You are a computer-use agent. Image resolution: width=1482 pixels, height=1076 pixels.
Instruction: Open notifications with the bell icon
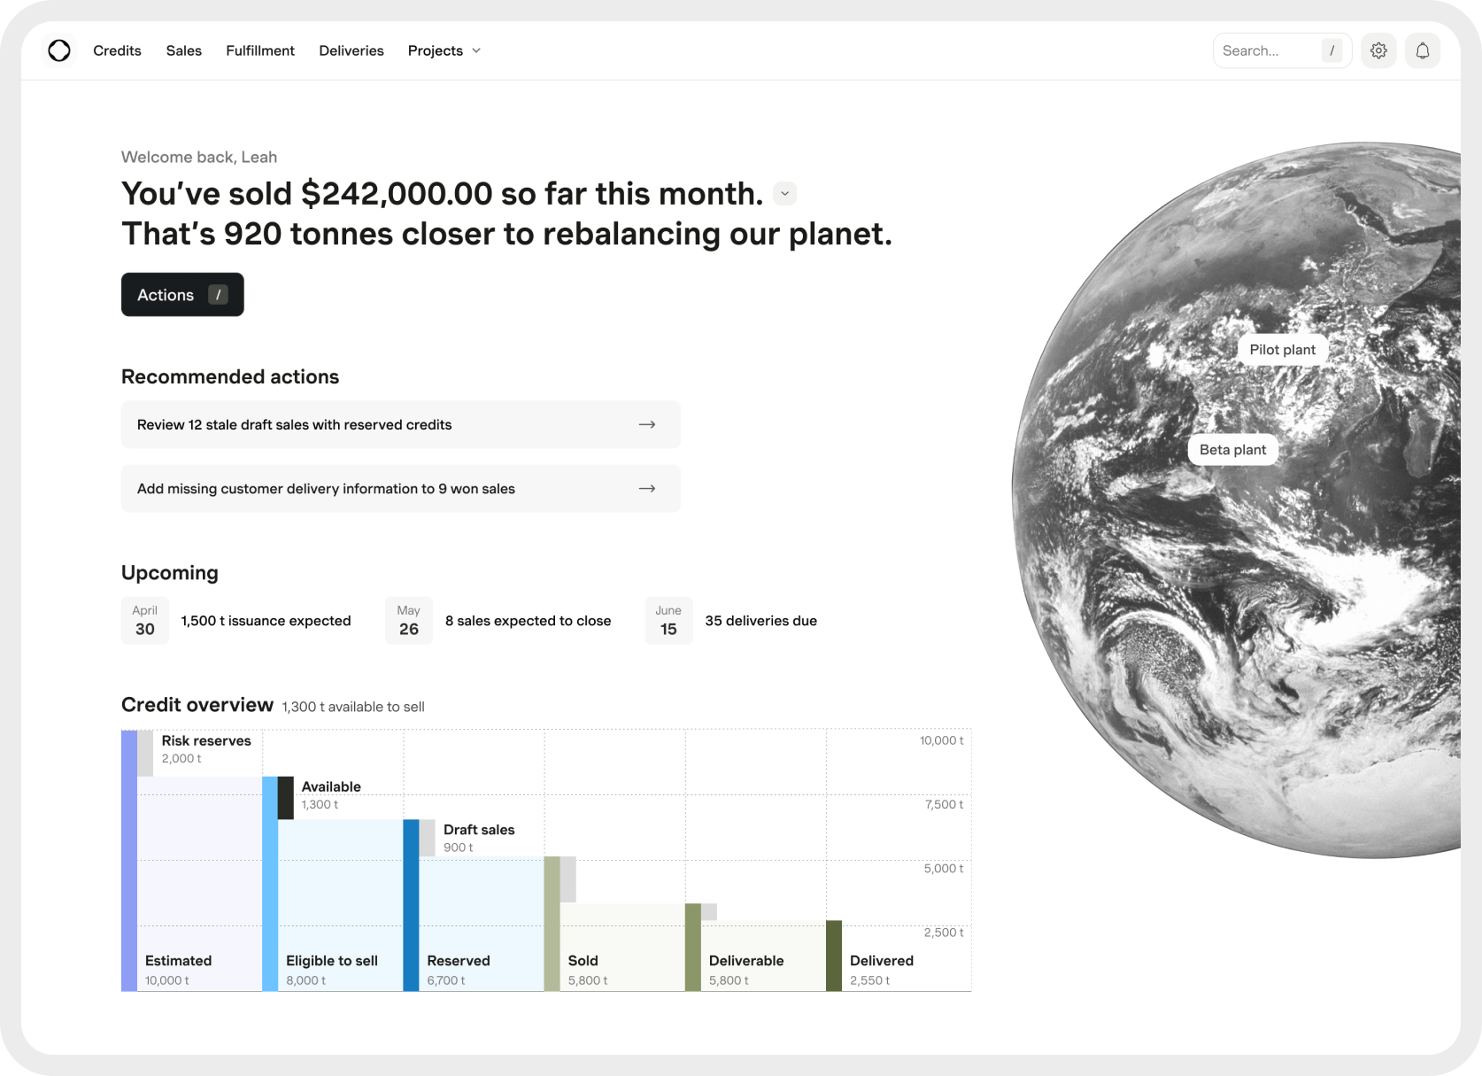[1423, 50]
